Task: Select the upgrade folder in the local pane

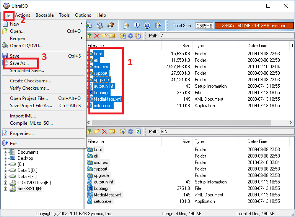Action: tap(101, 175)
